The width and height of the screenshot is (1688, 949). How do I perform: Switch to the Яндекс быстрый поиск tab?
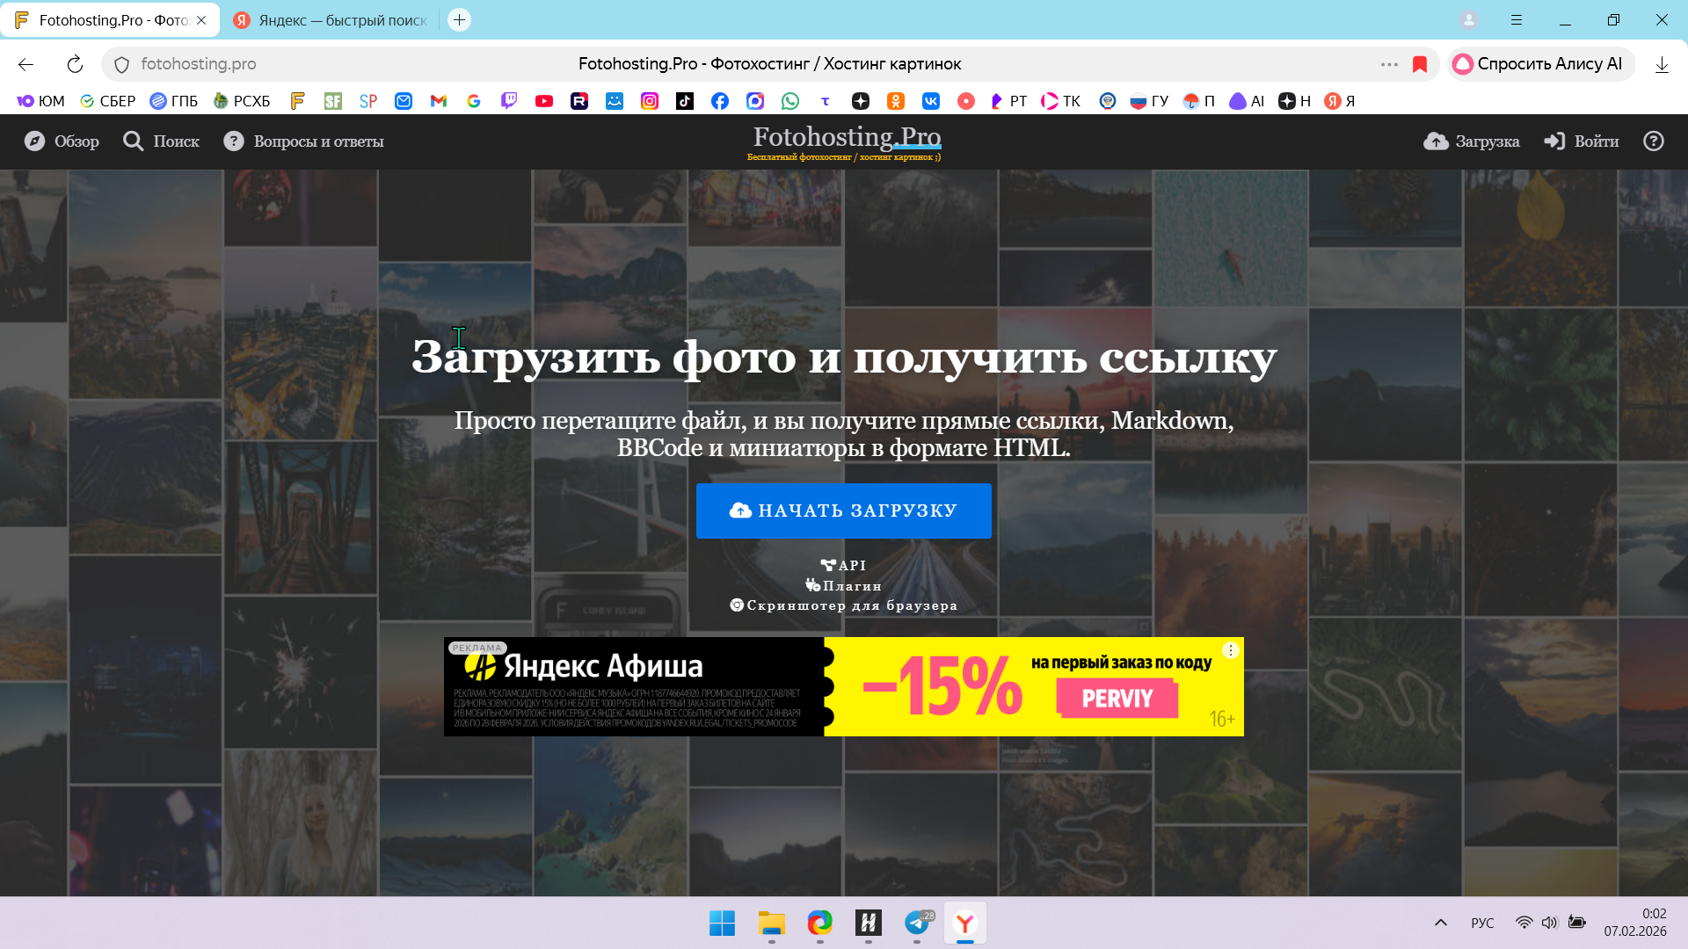(332, 20)
